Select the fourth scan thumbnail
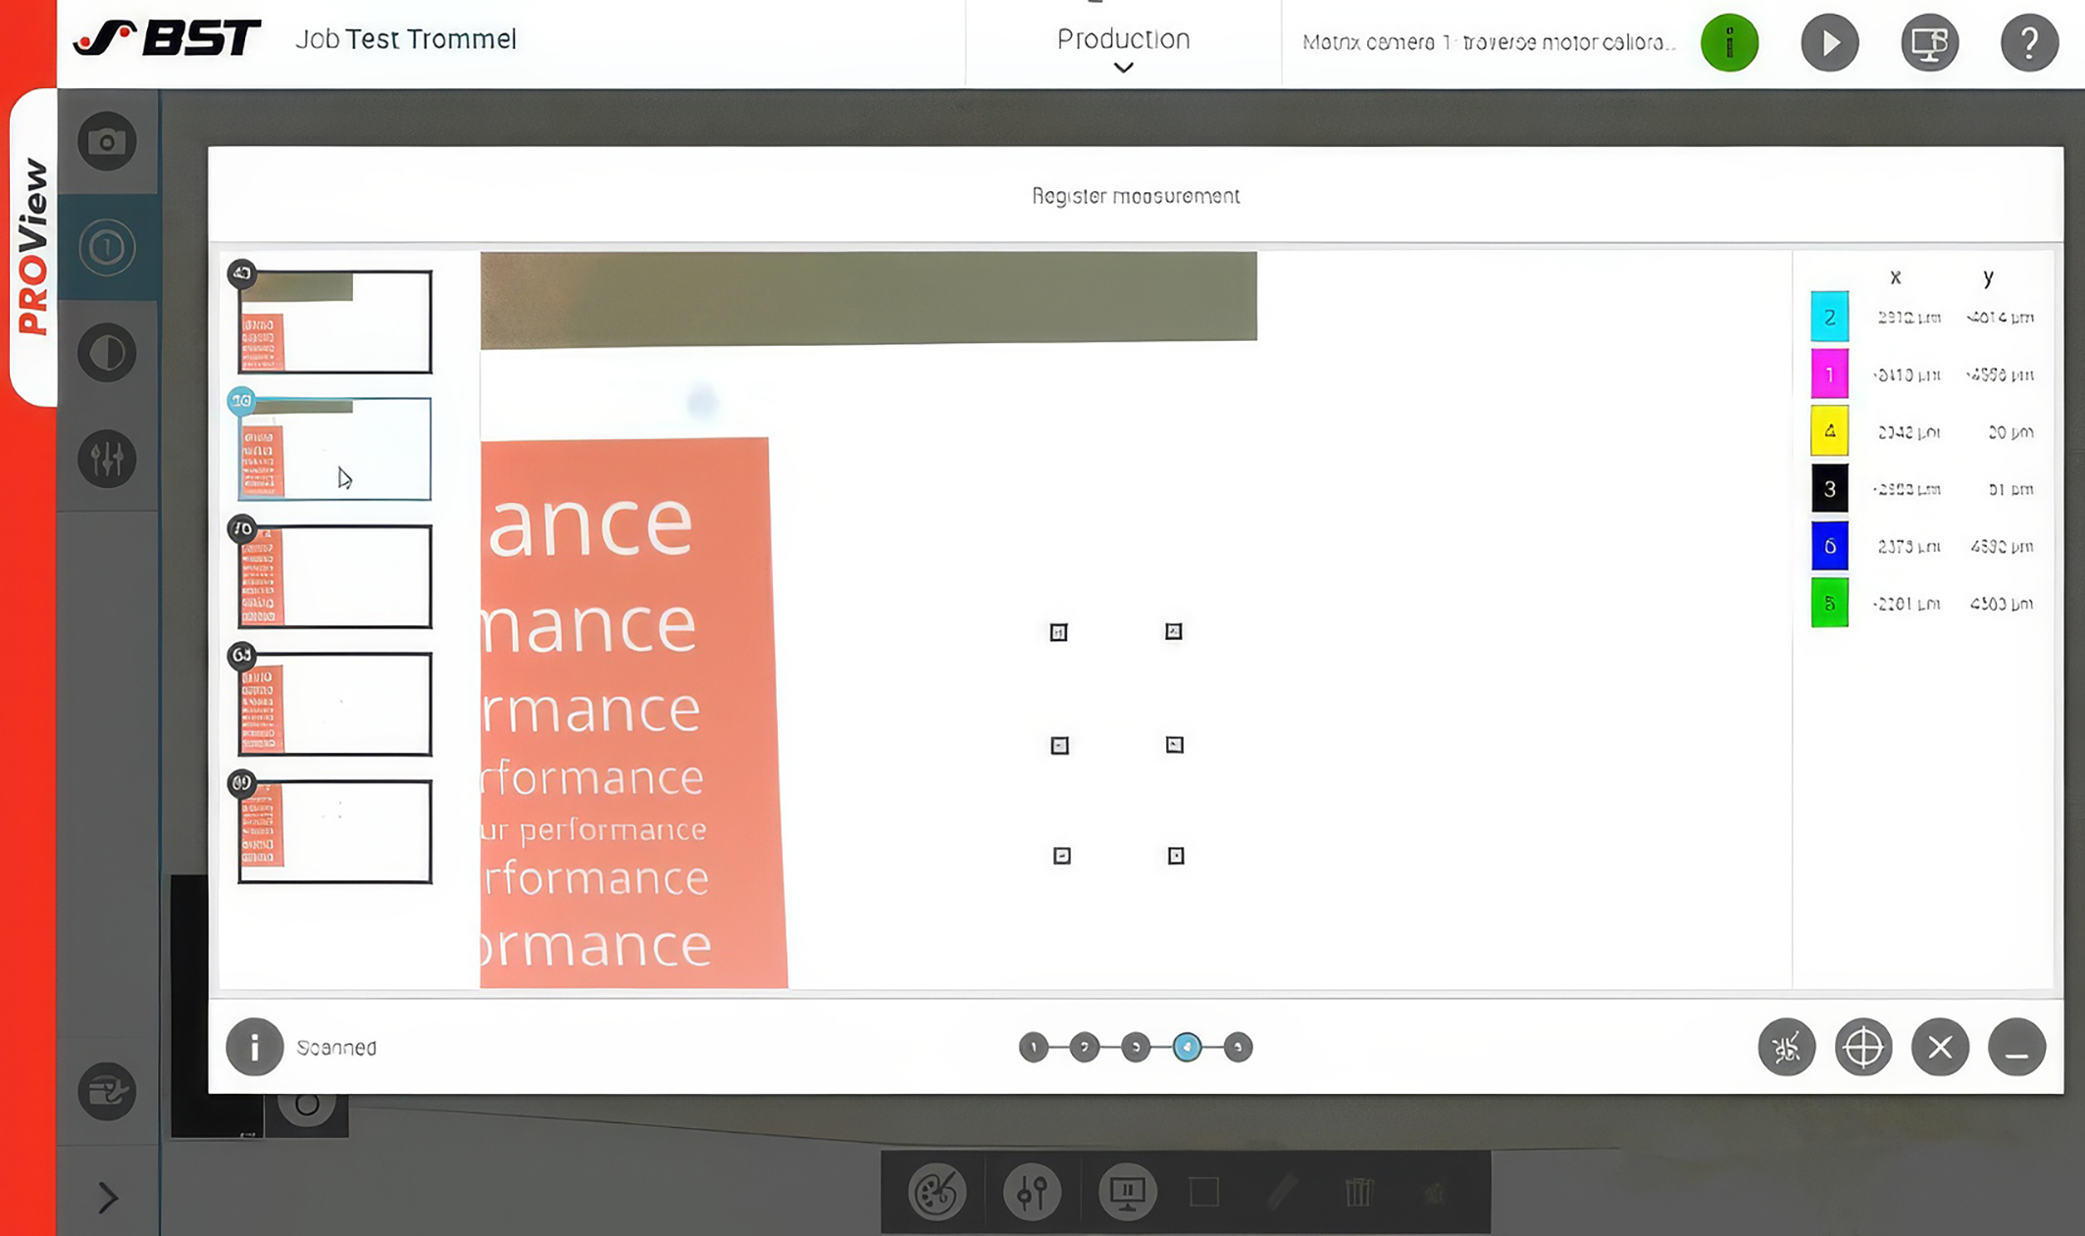Image resolution: width=2085 pixels, height=1236 pixels. [x=334, y=704]
